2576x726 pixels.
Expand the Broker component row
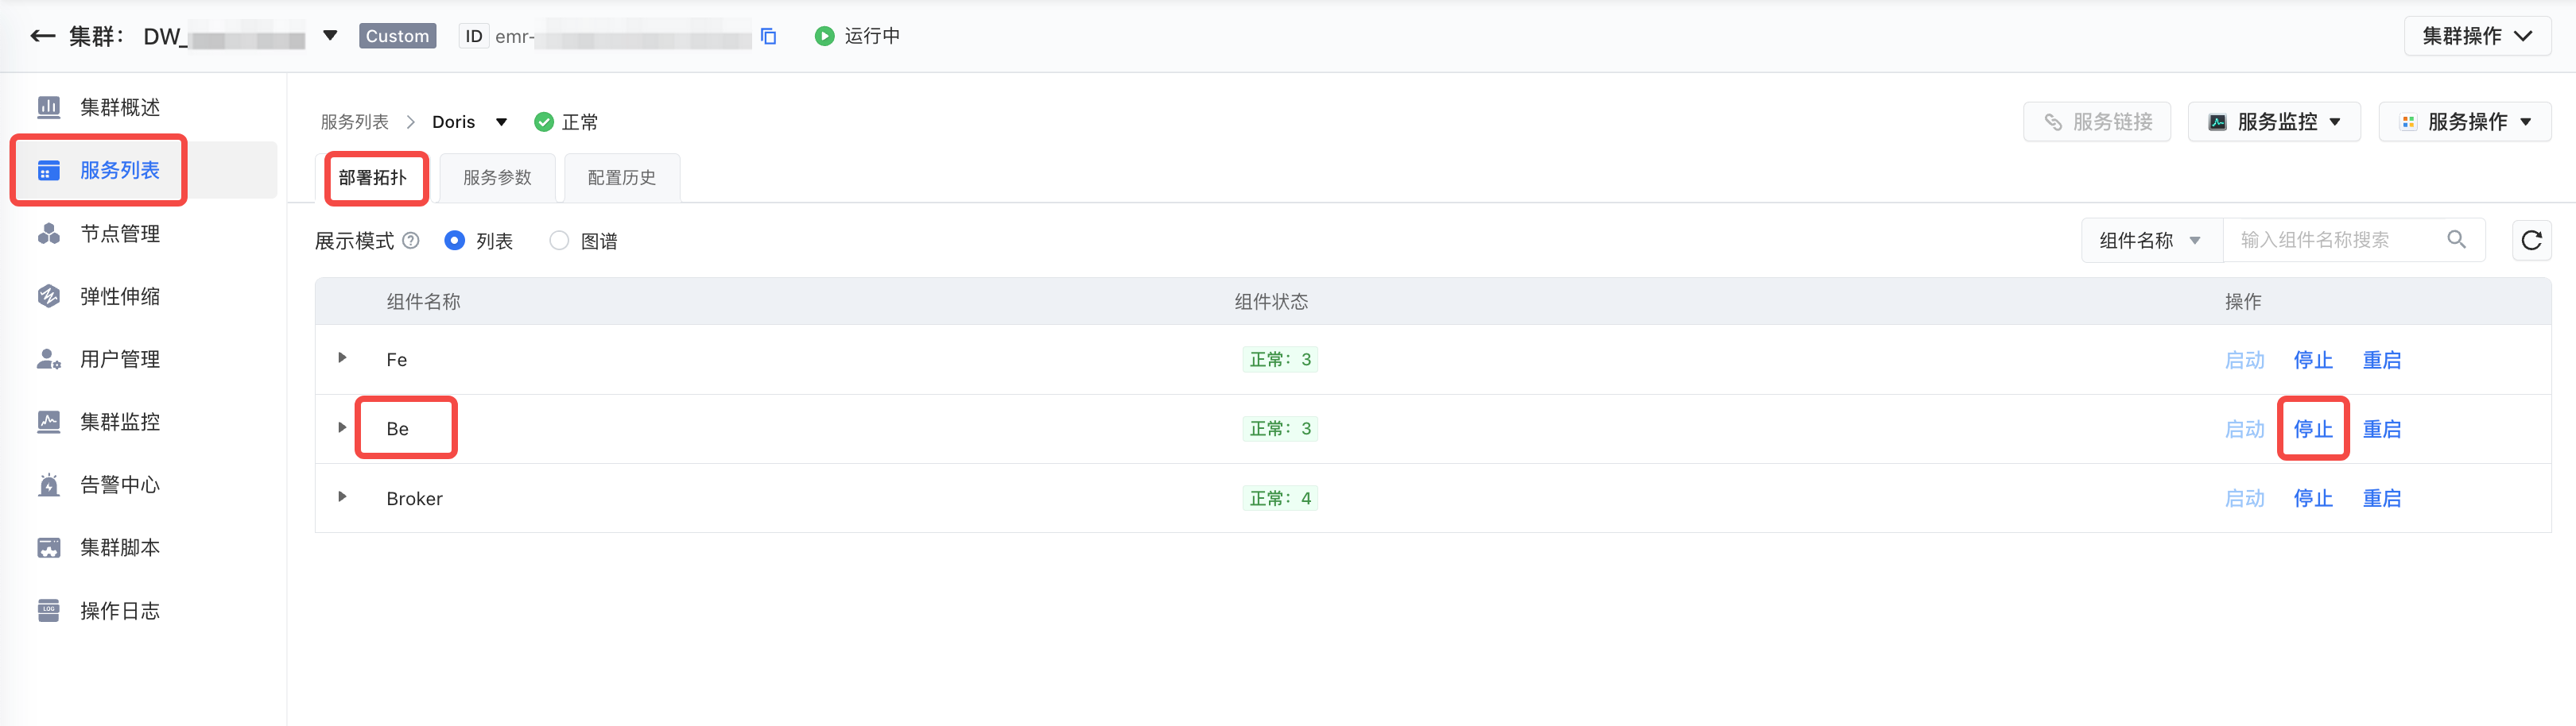342,496
